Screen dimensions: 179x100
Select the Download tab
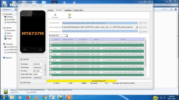(x=59, y=10)
